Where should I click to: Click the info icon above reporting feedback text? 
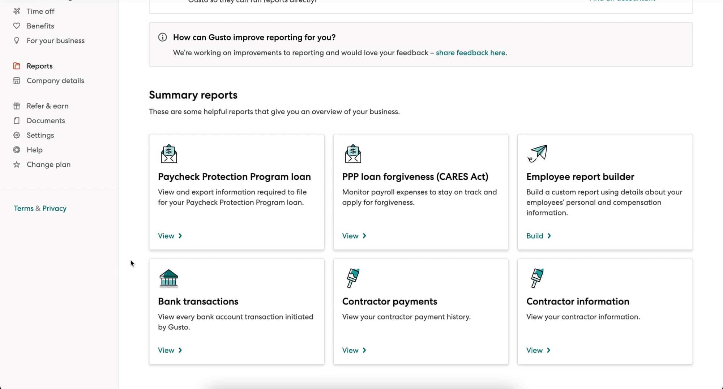pyautogui.click(x=162, y=37)
